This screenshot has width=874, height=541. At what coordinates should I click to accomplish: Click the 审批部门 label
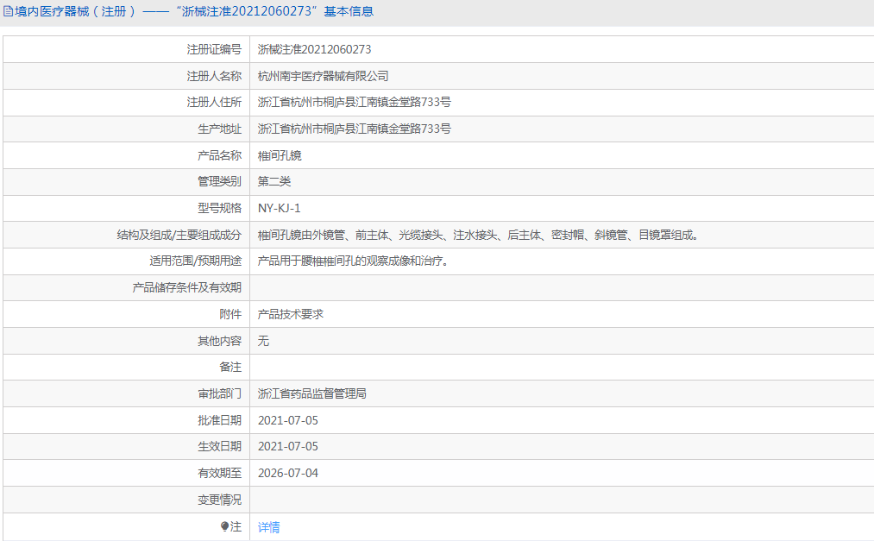pyautogui.click(x=220, y=394)
